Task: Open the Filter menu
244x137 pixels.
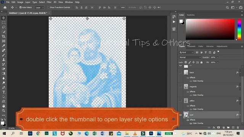Action: coord(49,2)
